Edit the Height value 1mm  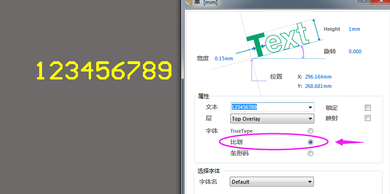point(354,29)
